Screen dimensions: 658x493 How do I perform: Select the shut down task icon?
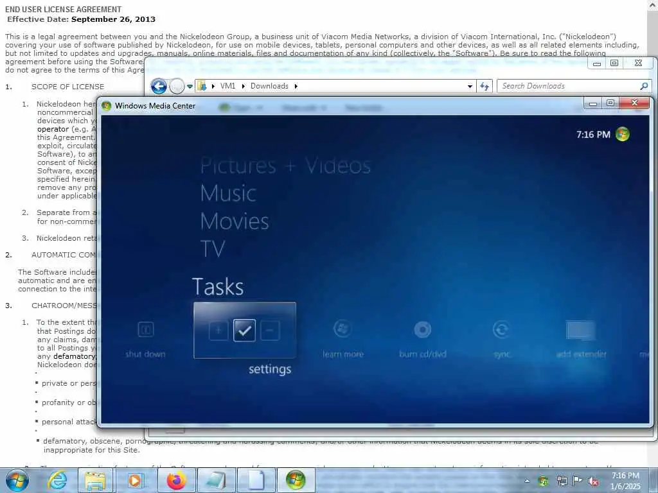coord(146,329)
